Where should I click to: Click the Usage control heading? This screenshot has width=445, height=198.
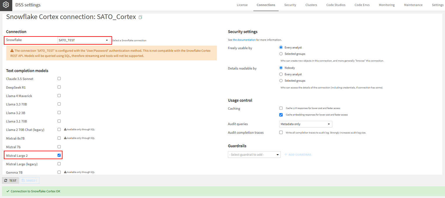click(x=240, y=100)
